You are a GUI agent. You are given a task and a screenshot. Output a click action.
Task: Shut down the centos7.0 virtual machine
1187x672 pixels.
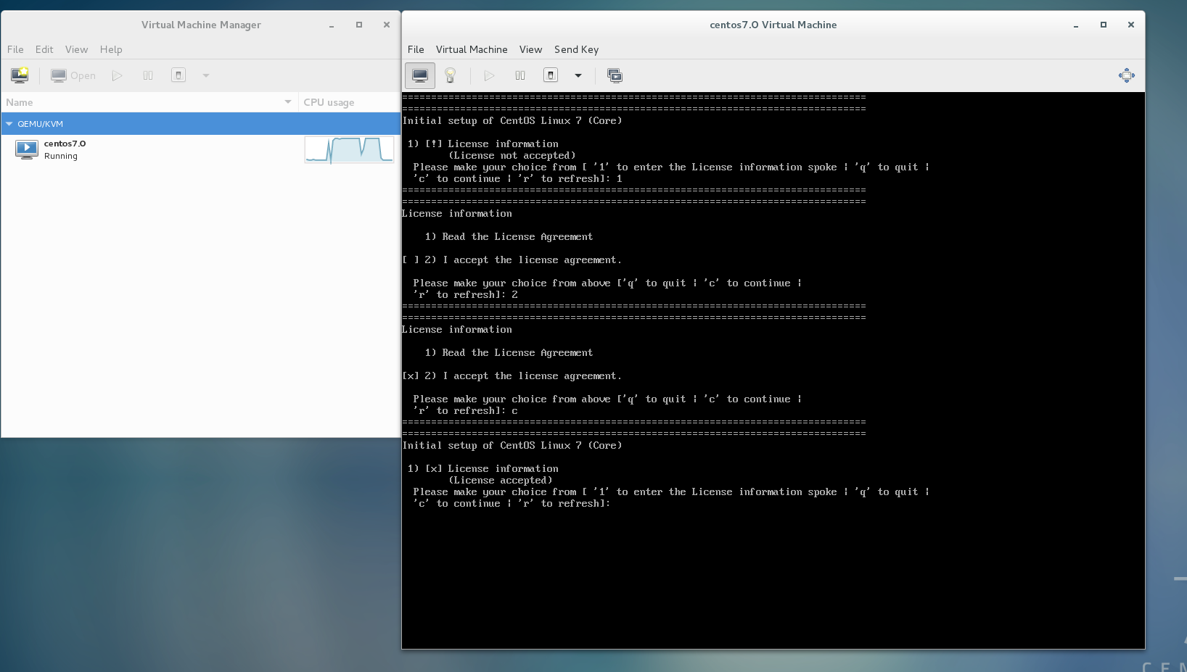(x=551, y=75)
